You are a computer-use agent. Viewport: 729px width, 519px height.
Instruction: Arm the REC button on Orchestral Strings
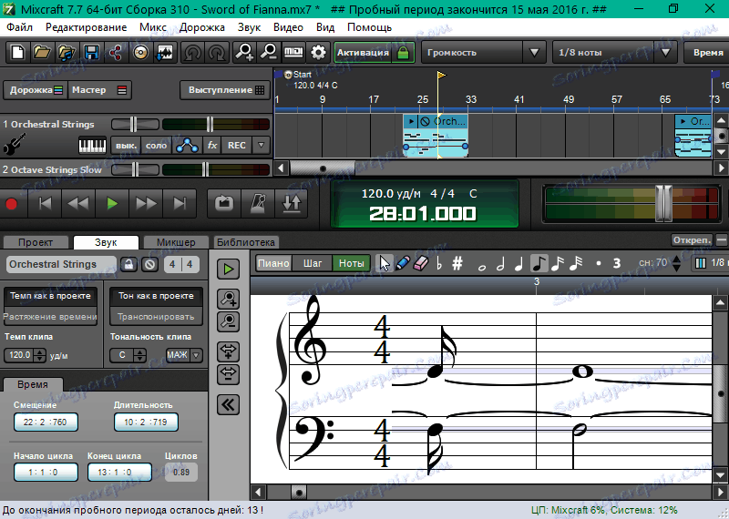click(x=236, y=146)
